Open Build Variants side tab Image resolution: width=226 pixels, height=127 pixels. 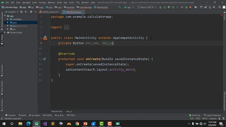[2, 87]
